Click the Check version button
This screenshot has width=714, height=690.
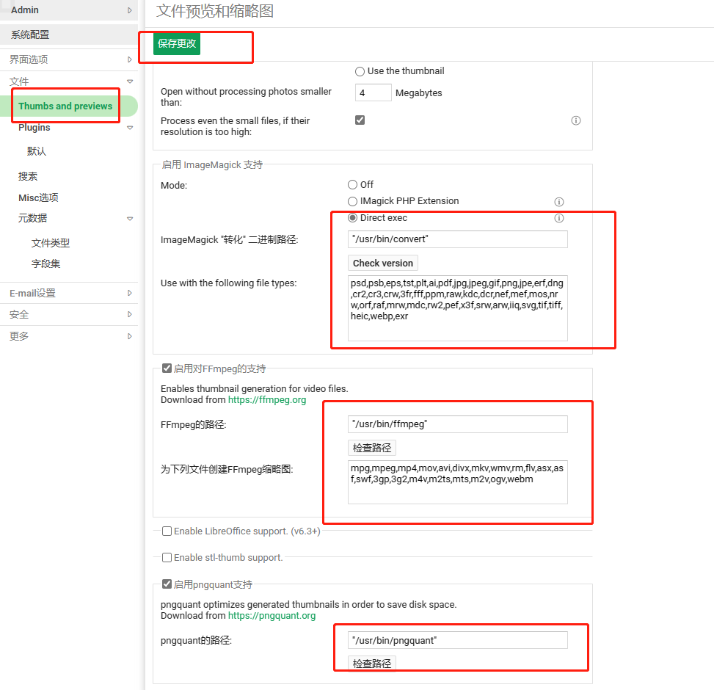383,263
